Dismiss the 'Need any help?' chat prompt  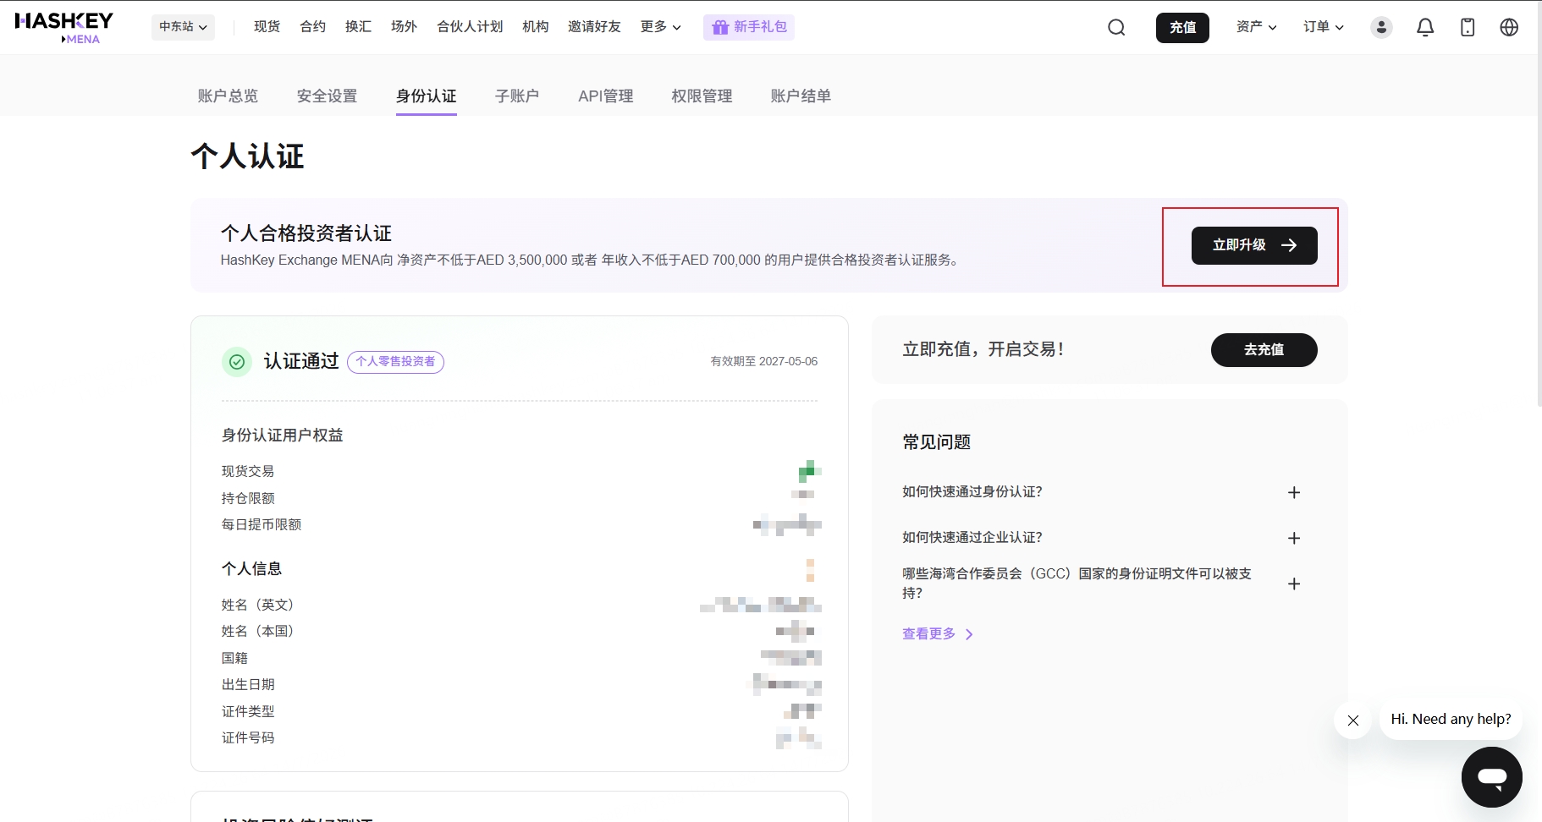1353,721
